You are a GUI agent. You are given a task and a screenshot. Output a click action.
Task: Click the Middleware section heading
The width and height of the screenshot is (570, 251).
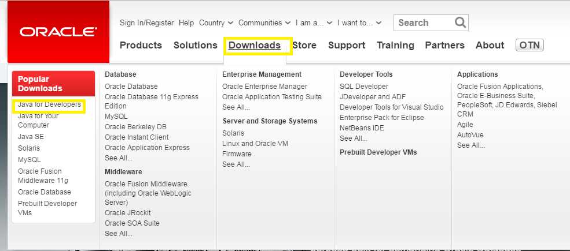pyautogui.click(x=123, y=171)
